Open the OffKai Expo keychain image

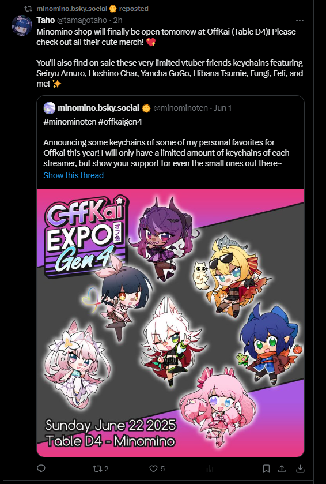coord(170,323)
